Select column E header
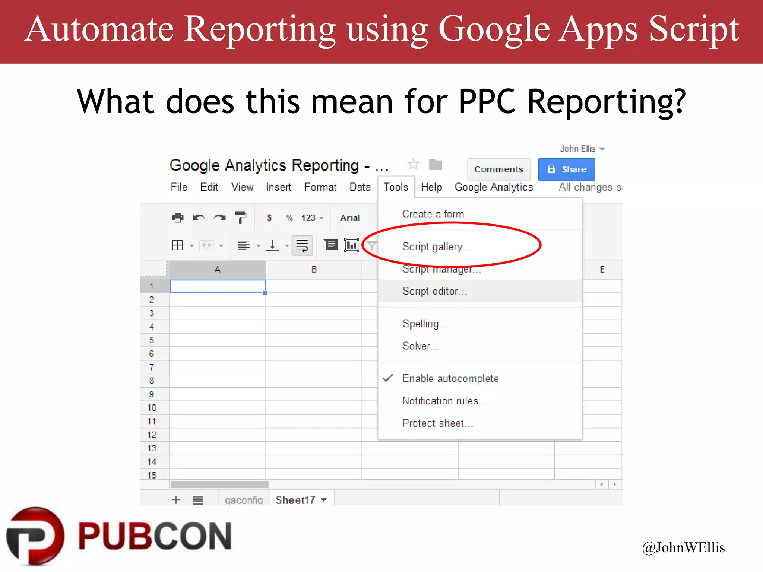The height and width of the screenshot is (572, 763). tap(602, 270)
